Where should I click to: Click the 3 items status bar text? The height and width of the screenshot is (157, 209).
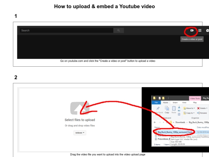pyautogui.click(x=157, y=145)
